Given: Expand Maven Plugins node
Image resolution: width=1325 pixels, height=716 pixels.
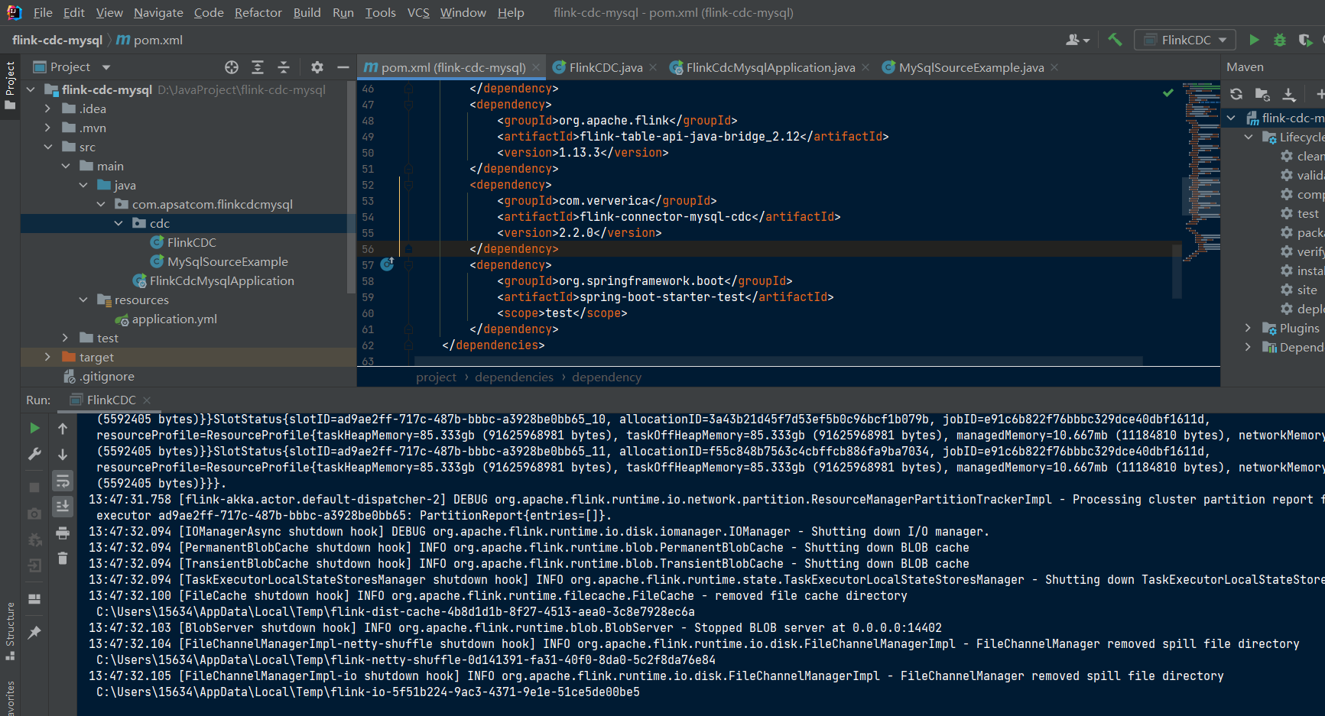Looking at the screenshot, I should [1249, 328].
